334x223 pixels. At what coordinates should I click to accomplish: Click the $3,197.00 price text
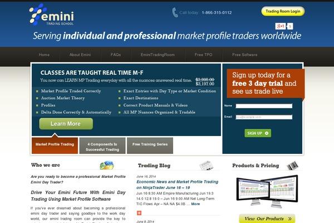pos(205,84)
